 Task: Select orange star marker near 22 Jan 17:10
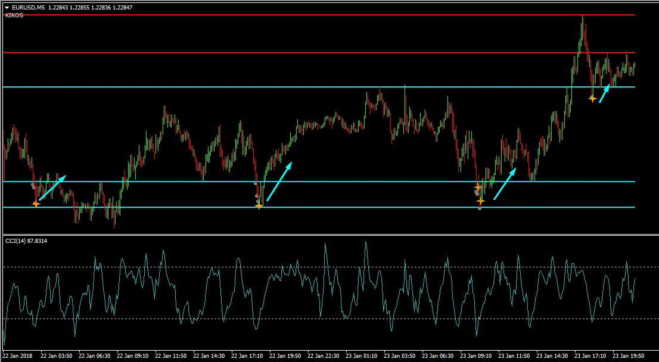[259, 205]
